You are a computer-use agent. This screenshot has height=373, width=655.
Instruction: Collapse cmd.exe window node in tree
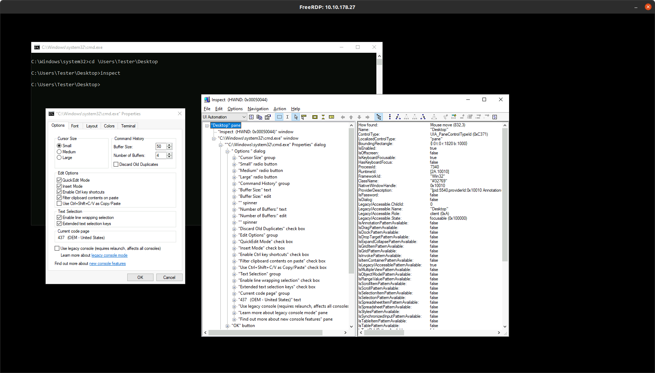(x=214, y=139)
